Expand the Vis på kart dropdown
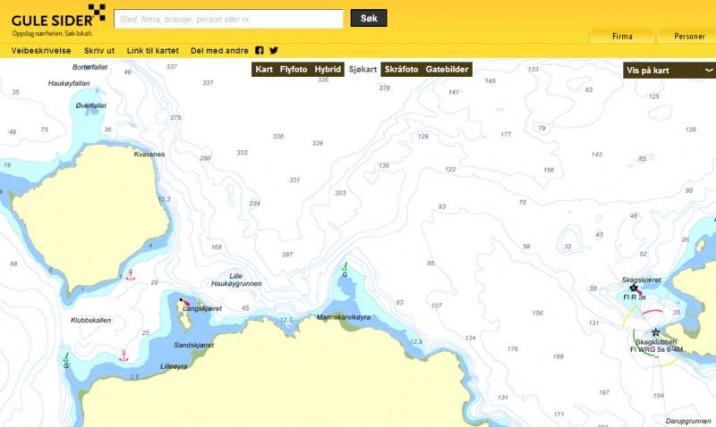716x427 pixels. (669, 70)
